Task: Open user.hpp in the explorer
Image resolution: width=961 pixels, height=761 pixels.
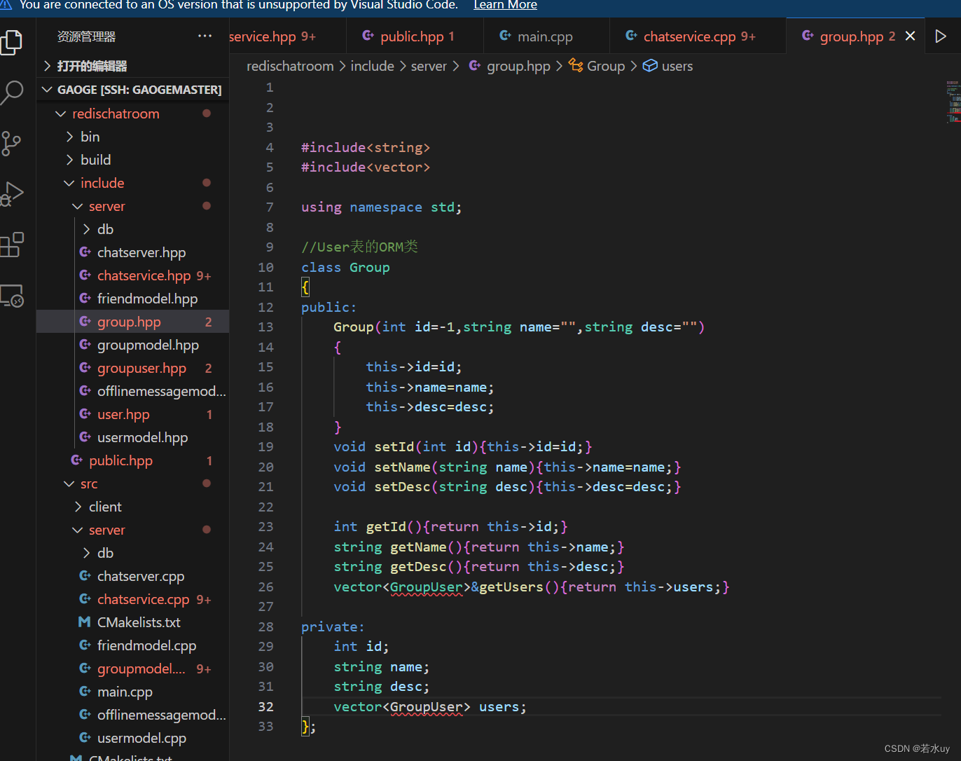Action: click(132, 414)
